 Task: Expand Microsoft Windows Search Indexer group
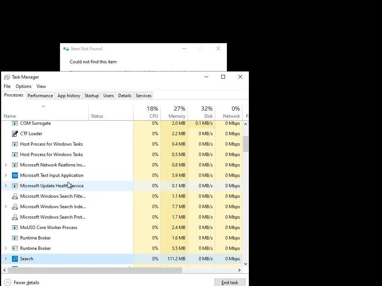[6, 206]
